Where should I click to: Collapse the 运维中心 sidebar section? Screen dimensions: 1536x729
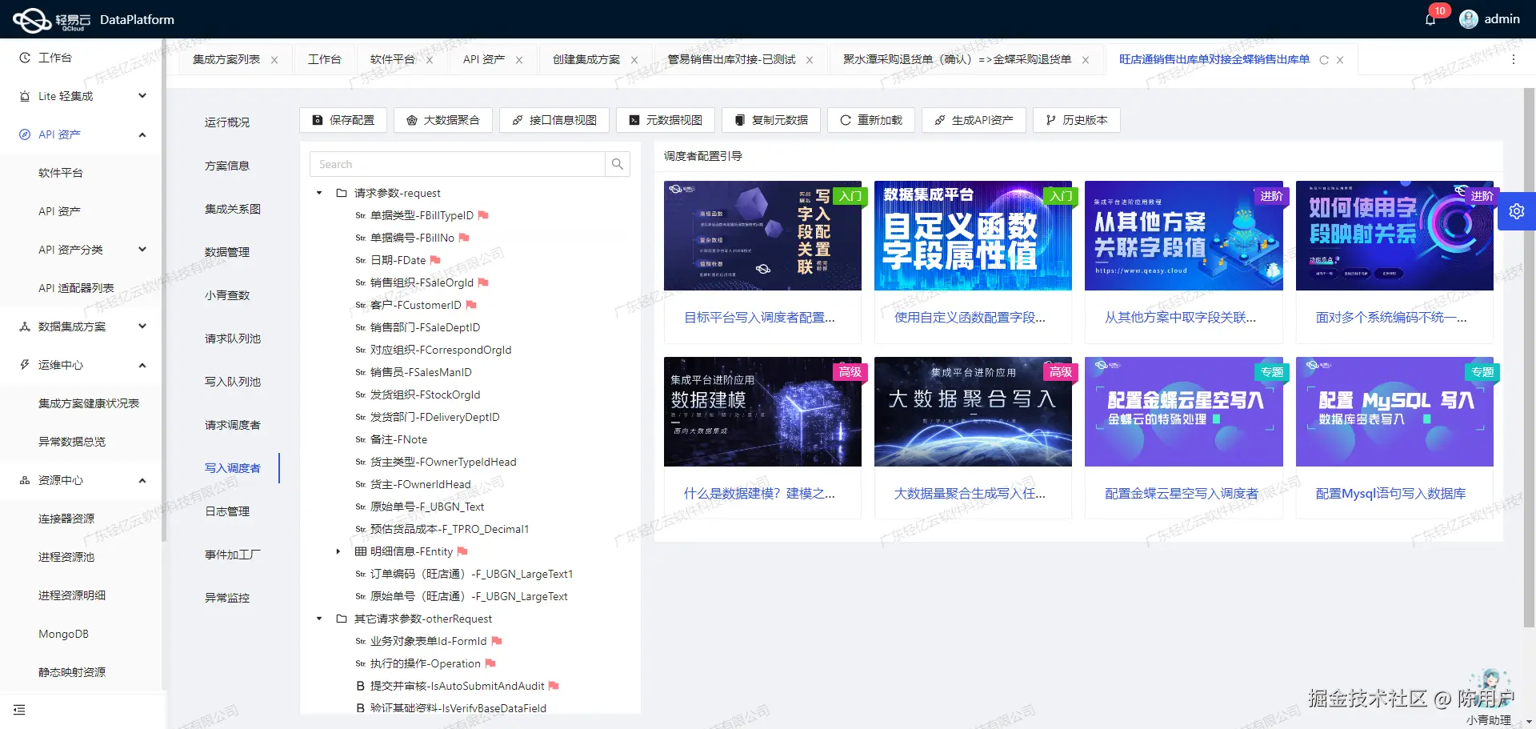142,365
